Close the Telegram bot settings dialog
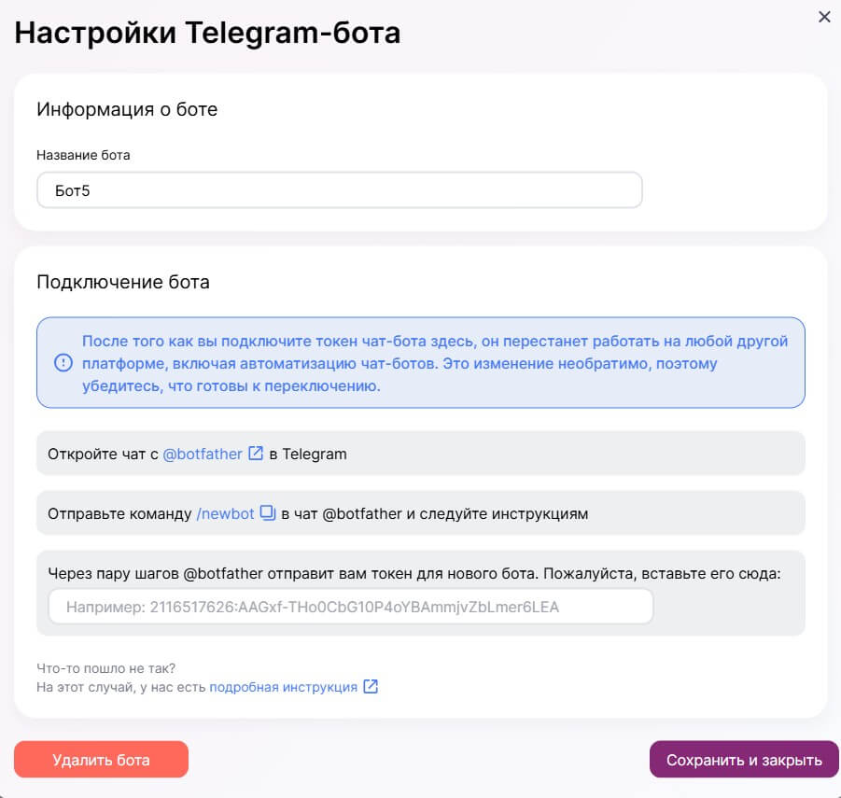The width and height of the screenshot is (841, 798). pyautogui.click(x=824, y=17)
